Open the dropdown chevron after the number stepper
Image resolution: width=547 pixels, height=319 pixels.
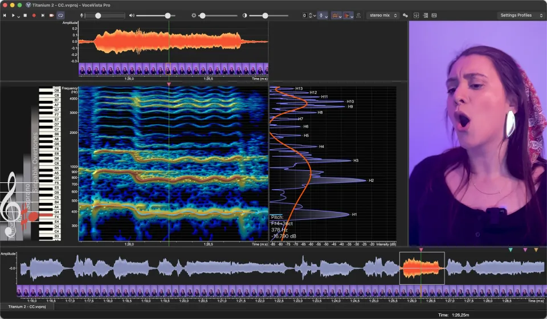pyautogui.click(x=315, y=16)
